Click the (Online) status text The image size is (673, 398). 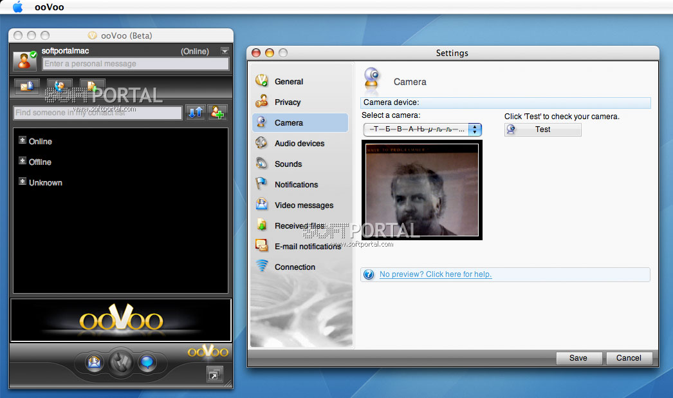195,51
